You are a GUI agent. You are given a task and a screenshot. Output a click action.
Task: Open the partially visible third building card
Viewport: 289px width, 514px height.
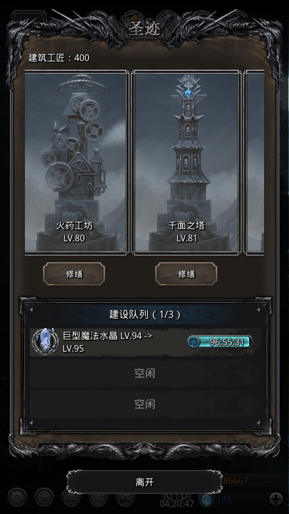255,162
